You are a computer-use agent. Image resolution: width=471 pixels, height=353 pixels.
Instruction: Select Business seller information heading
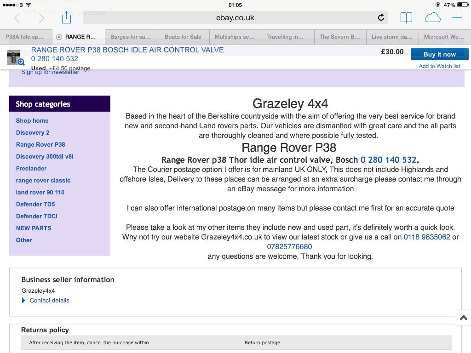point(68,280)
